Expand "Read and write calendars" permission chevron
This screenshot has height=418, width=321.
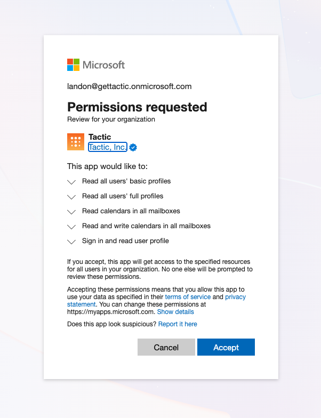[72, 227]
